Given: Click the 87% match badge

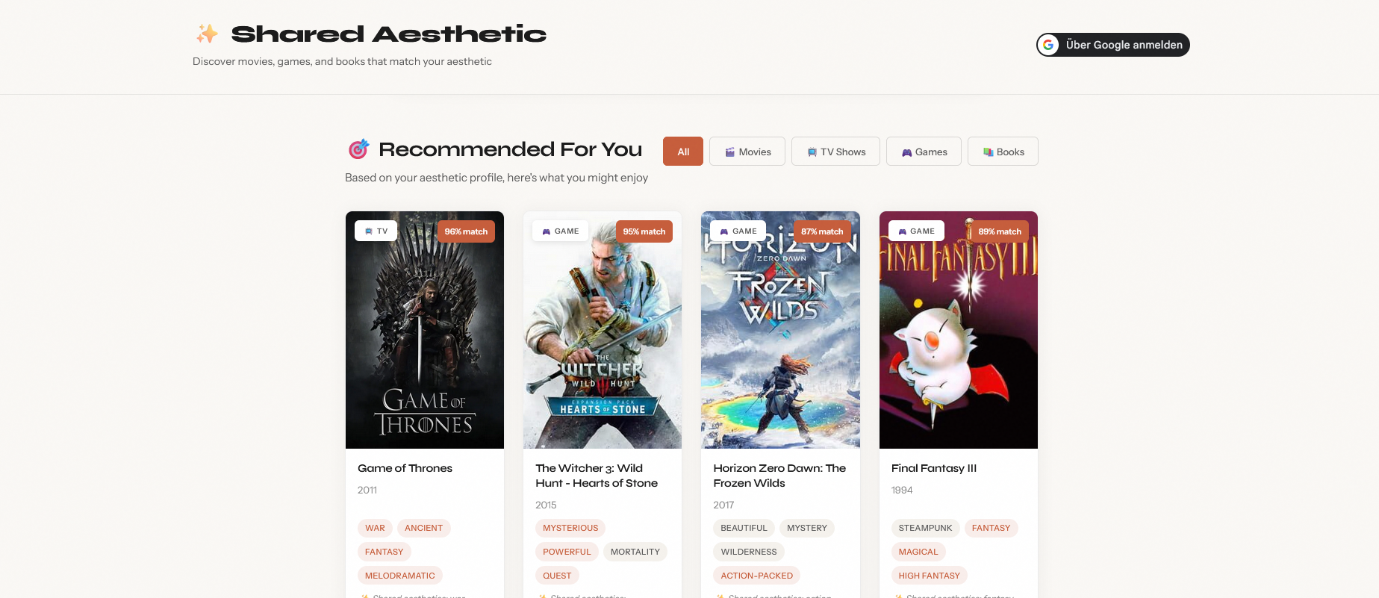Looking at the screenshot, I should pyautogui.click(x=822, y=231).
